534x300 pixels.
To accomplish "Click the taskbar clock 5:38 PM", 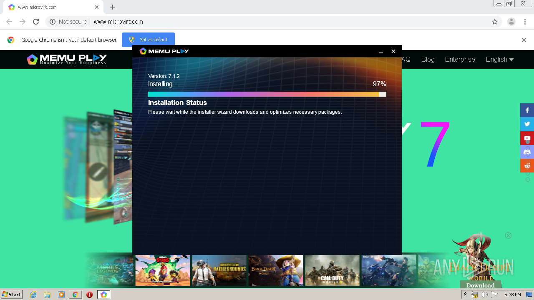I will pyautogui.click(x=512, y=295).
